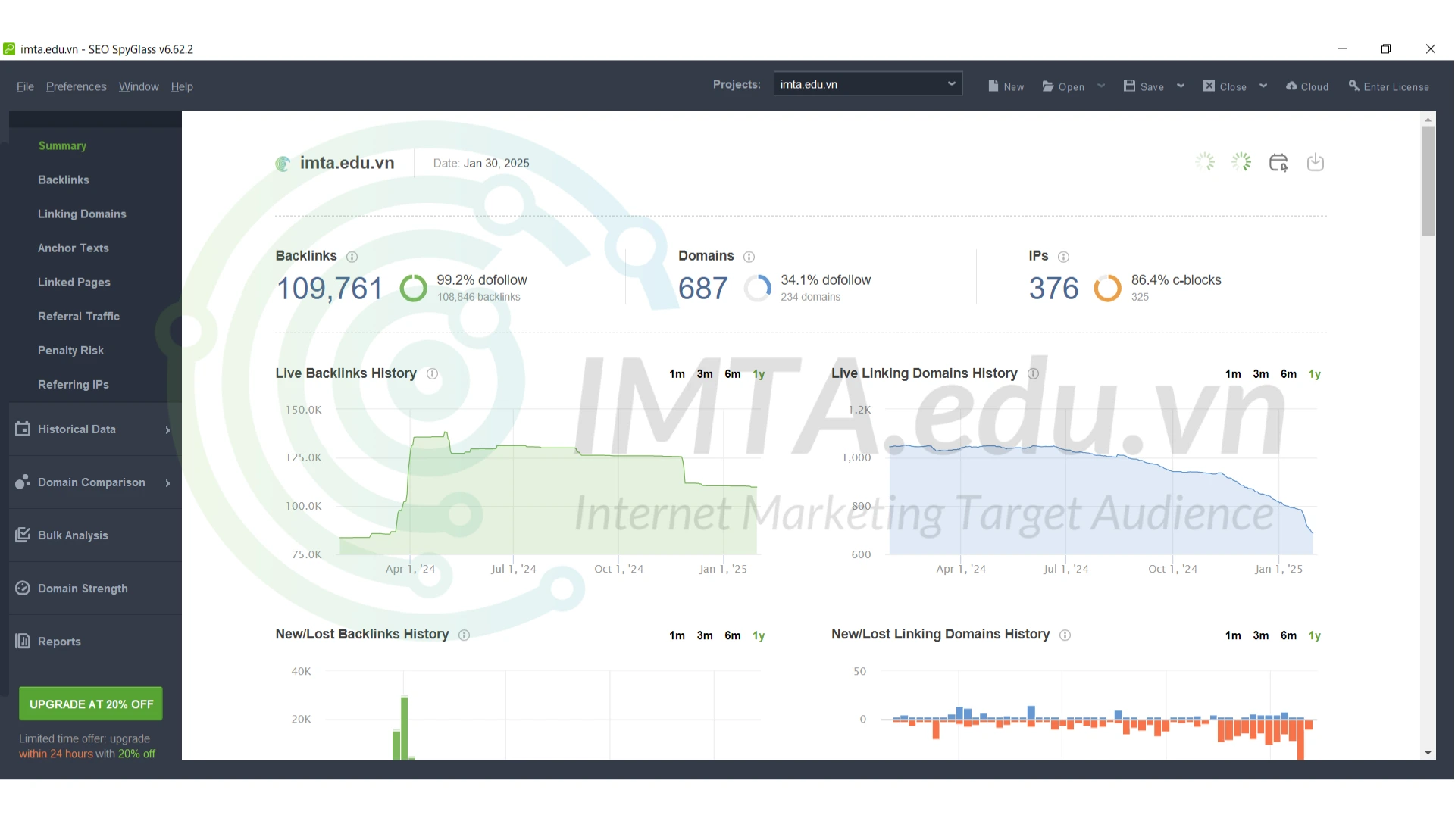Set Live Backlinks History to 3m
This screenshot has height=818, width=1455.
click(705, 374)
